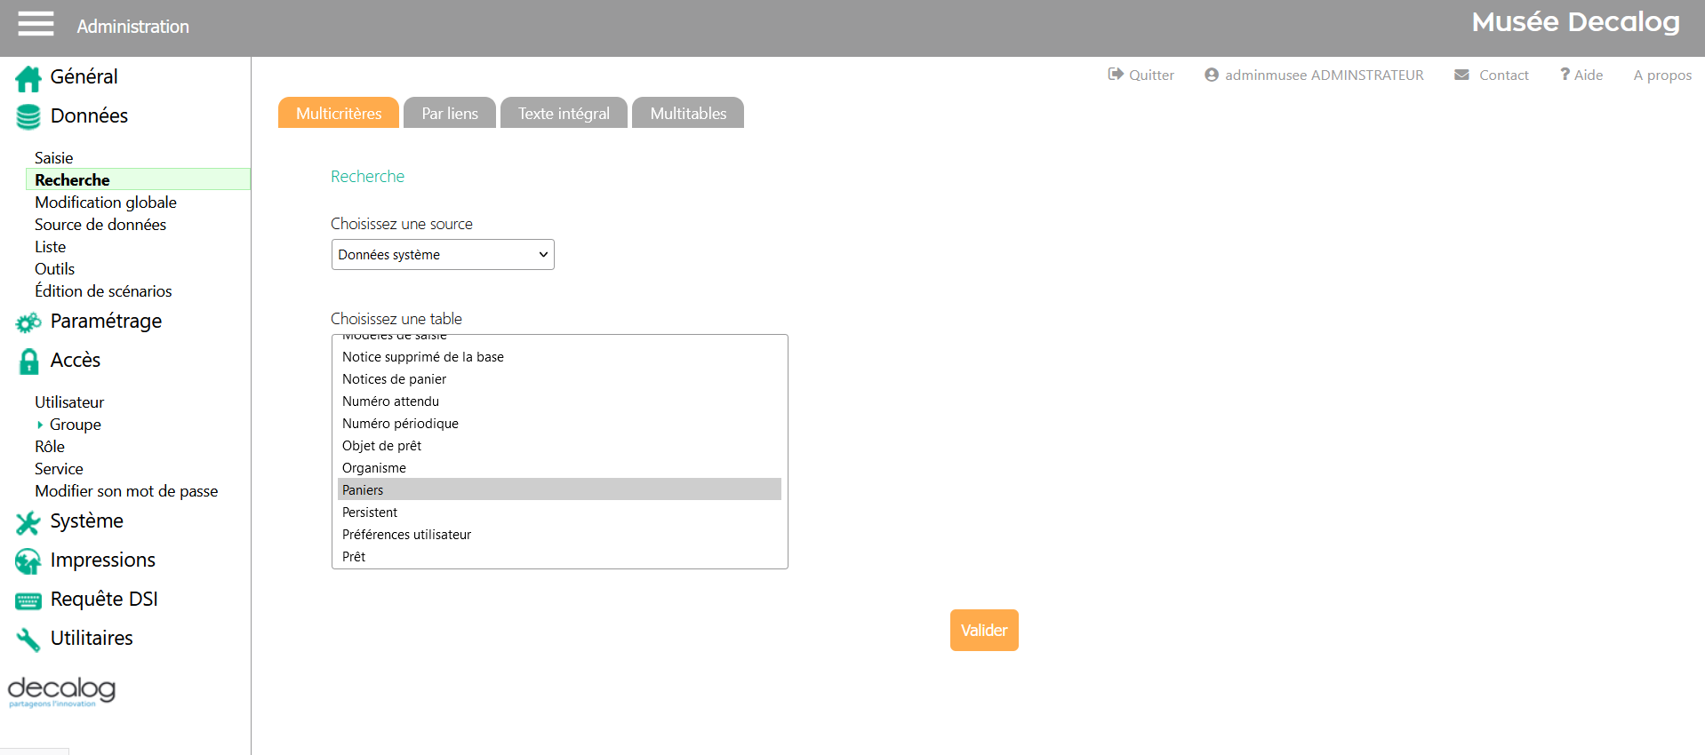Open the Contact link
The height and width of the screenshot is (755, 1705).
click(1492, 75)
